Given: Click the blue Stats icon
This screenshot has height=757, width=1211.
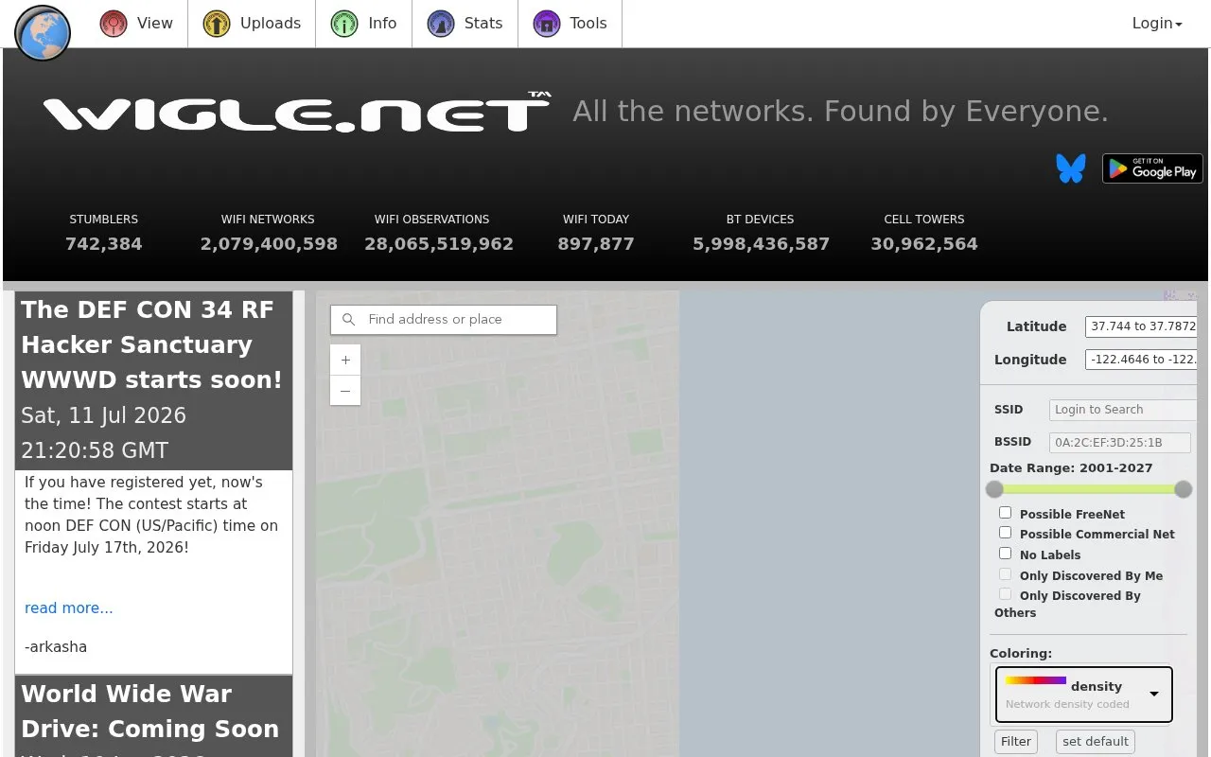Looking at the screenshot, I should [x=441, y=24].
